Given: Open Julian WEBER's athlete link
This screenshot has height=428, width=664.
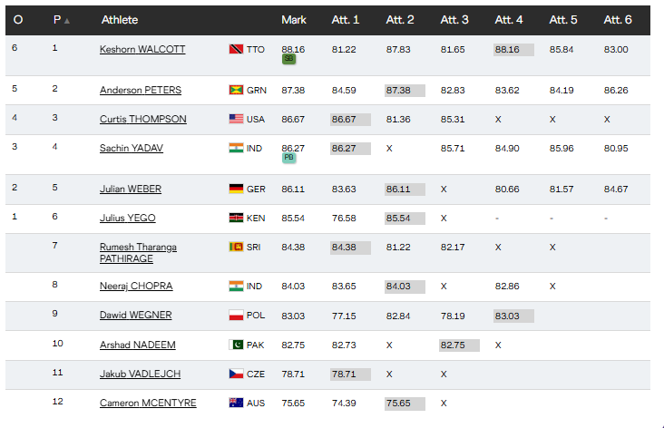Looking at the screenshot, I should pos(131,189).
